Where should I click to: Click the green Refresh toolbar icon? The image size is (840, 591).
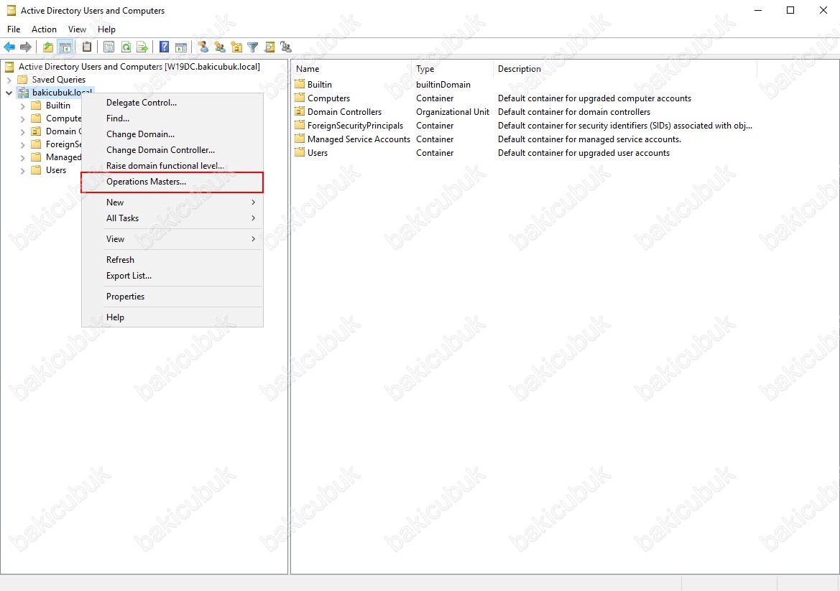[126, 47]
